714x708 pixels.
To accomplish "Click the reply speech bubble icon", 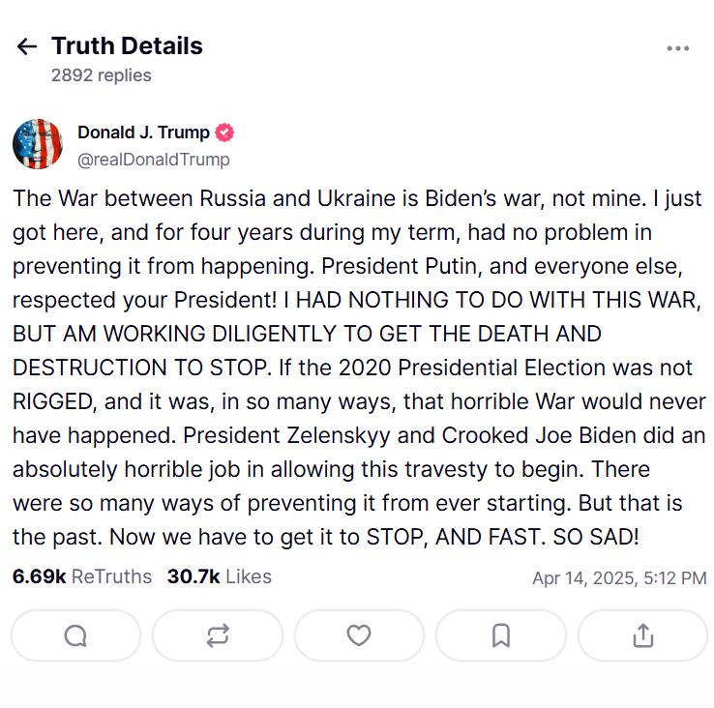I will 75,635.
